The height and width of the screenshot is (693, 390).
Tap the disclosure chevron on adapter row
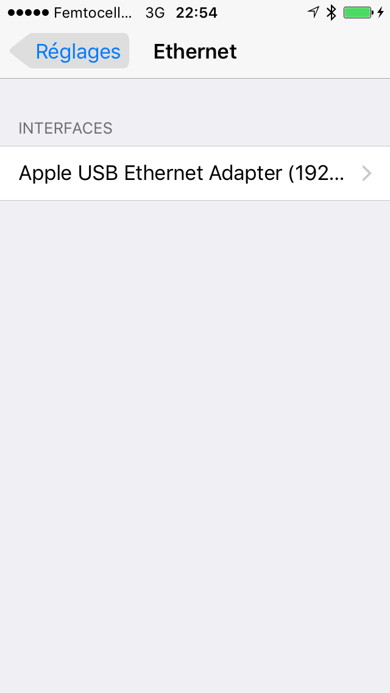click(x=367, y=173)
